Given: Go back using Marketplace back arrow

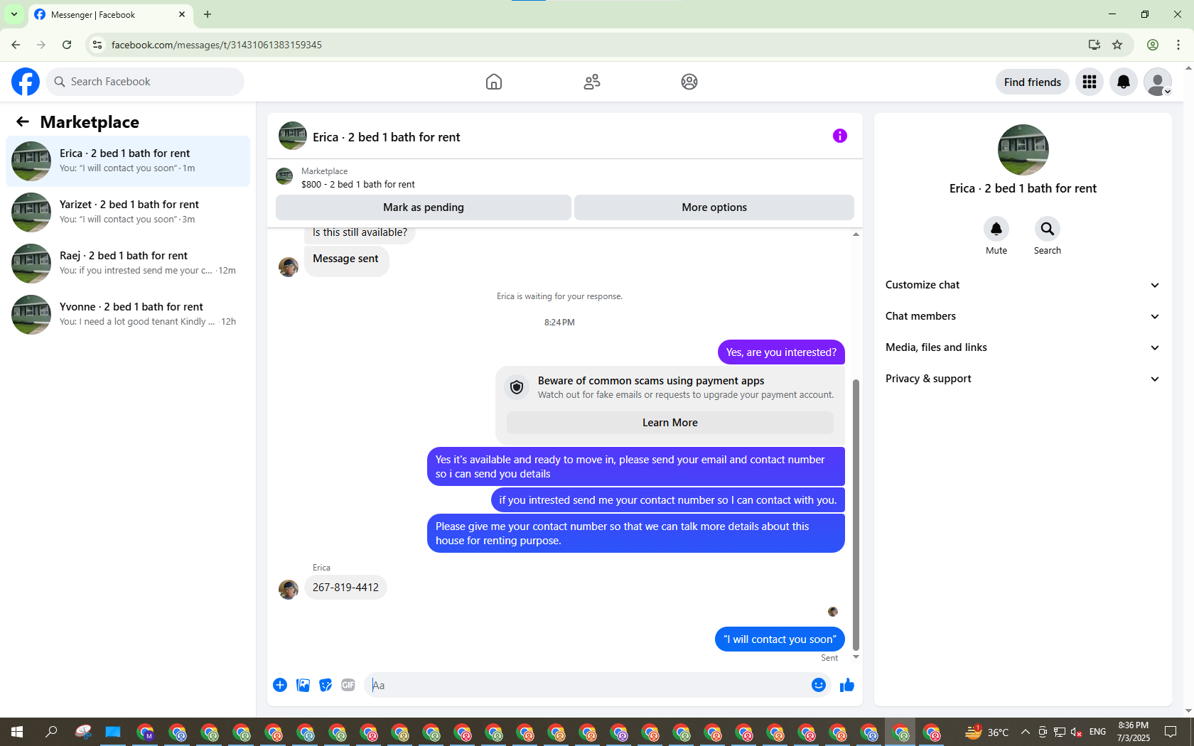Looking at the screenshot, I should [23, 121].
